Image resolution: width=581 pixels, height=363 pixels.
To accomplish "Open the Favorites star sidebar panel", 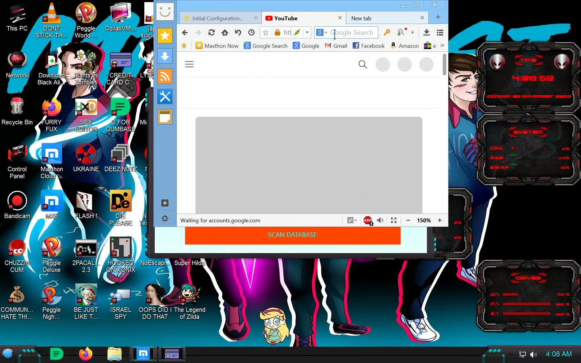I will click(x=165, y=36).
